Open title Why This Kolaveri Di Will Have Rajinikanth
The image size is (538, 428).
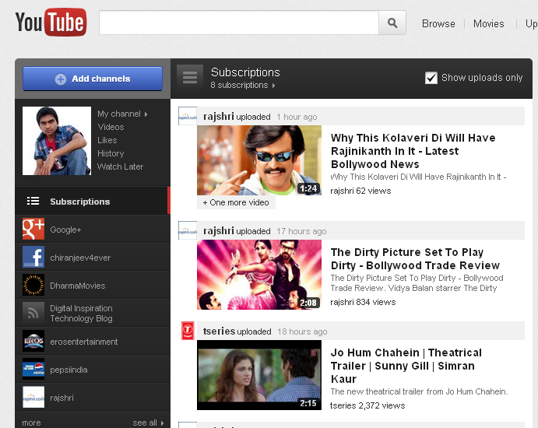tap(413, 151)
